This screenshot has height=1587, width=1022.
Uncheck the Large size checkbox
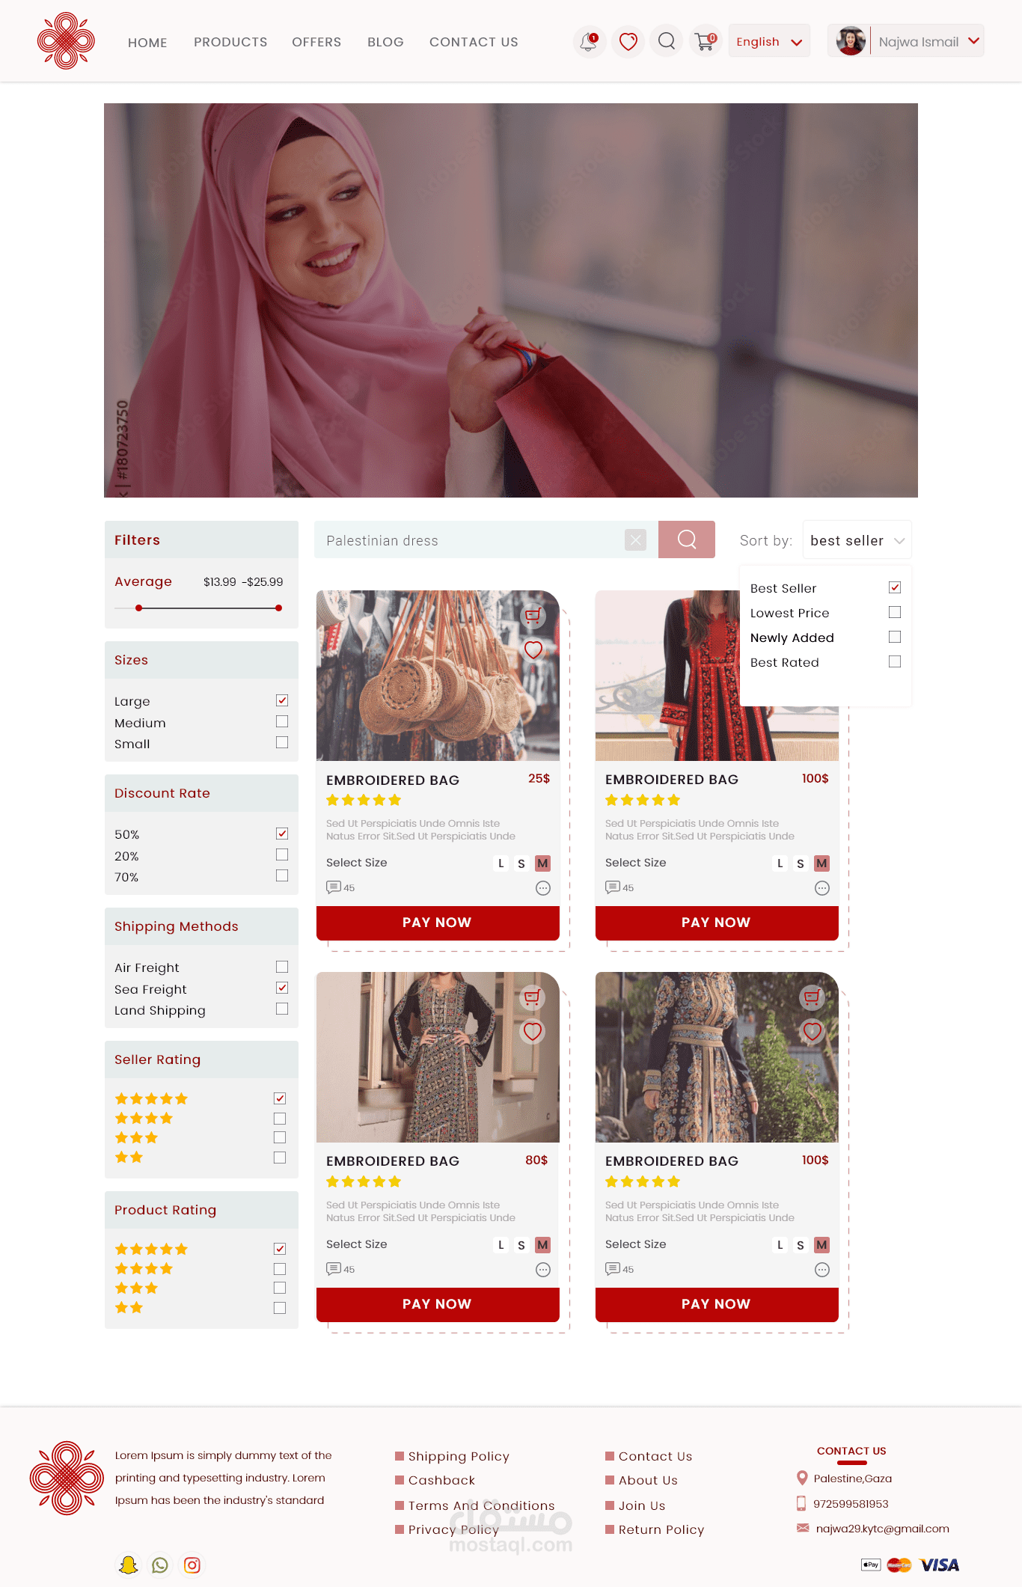coord(282,700)
